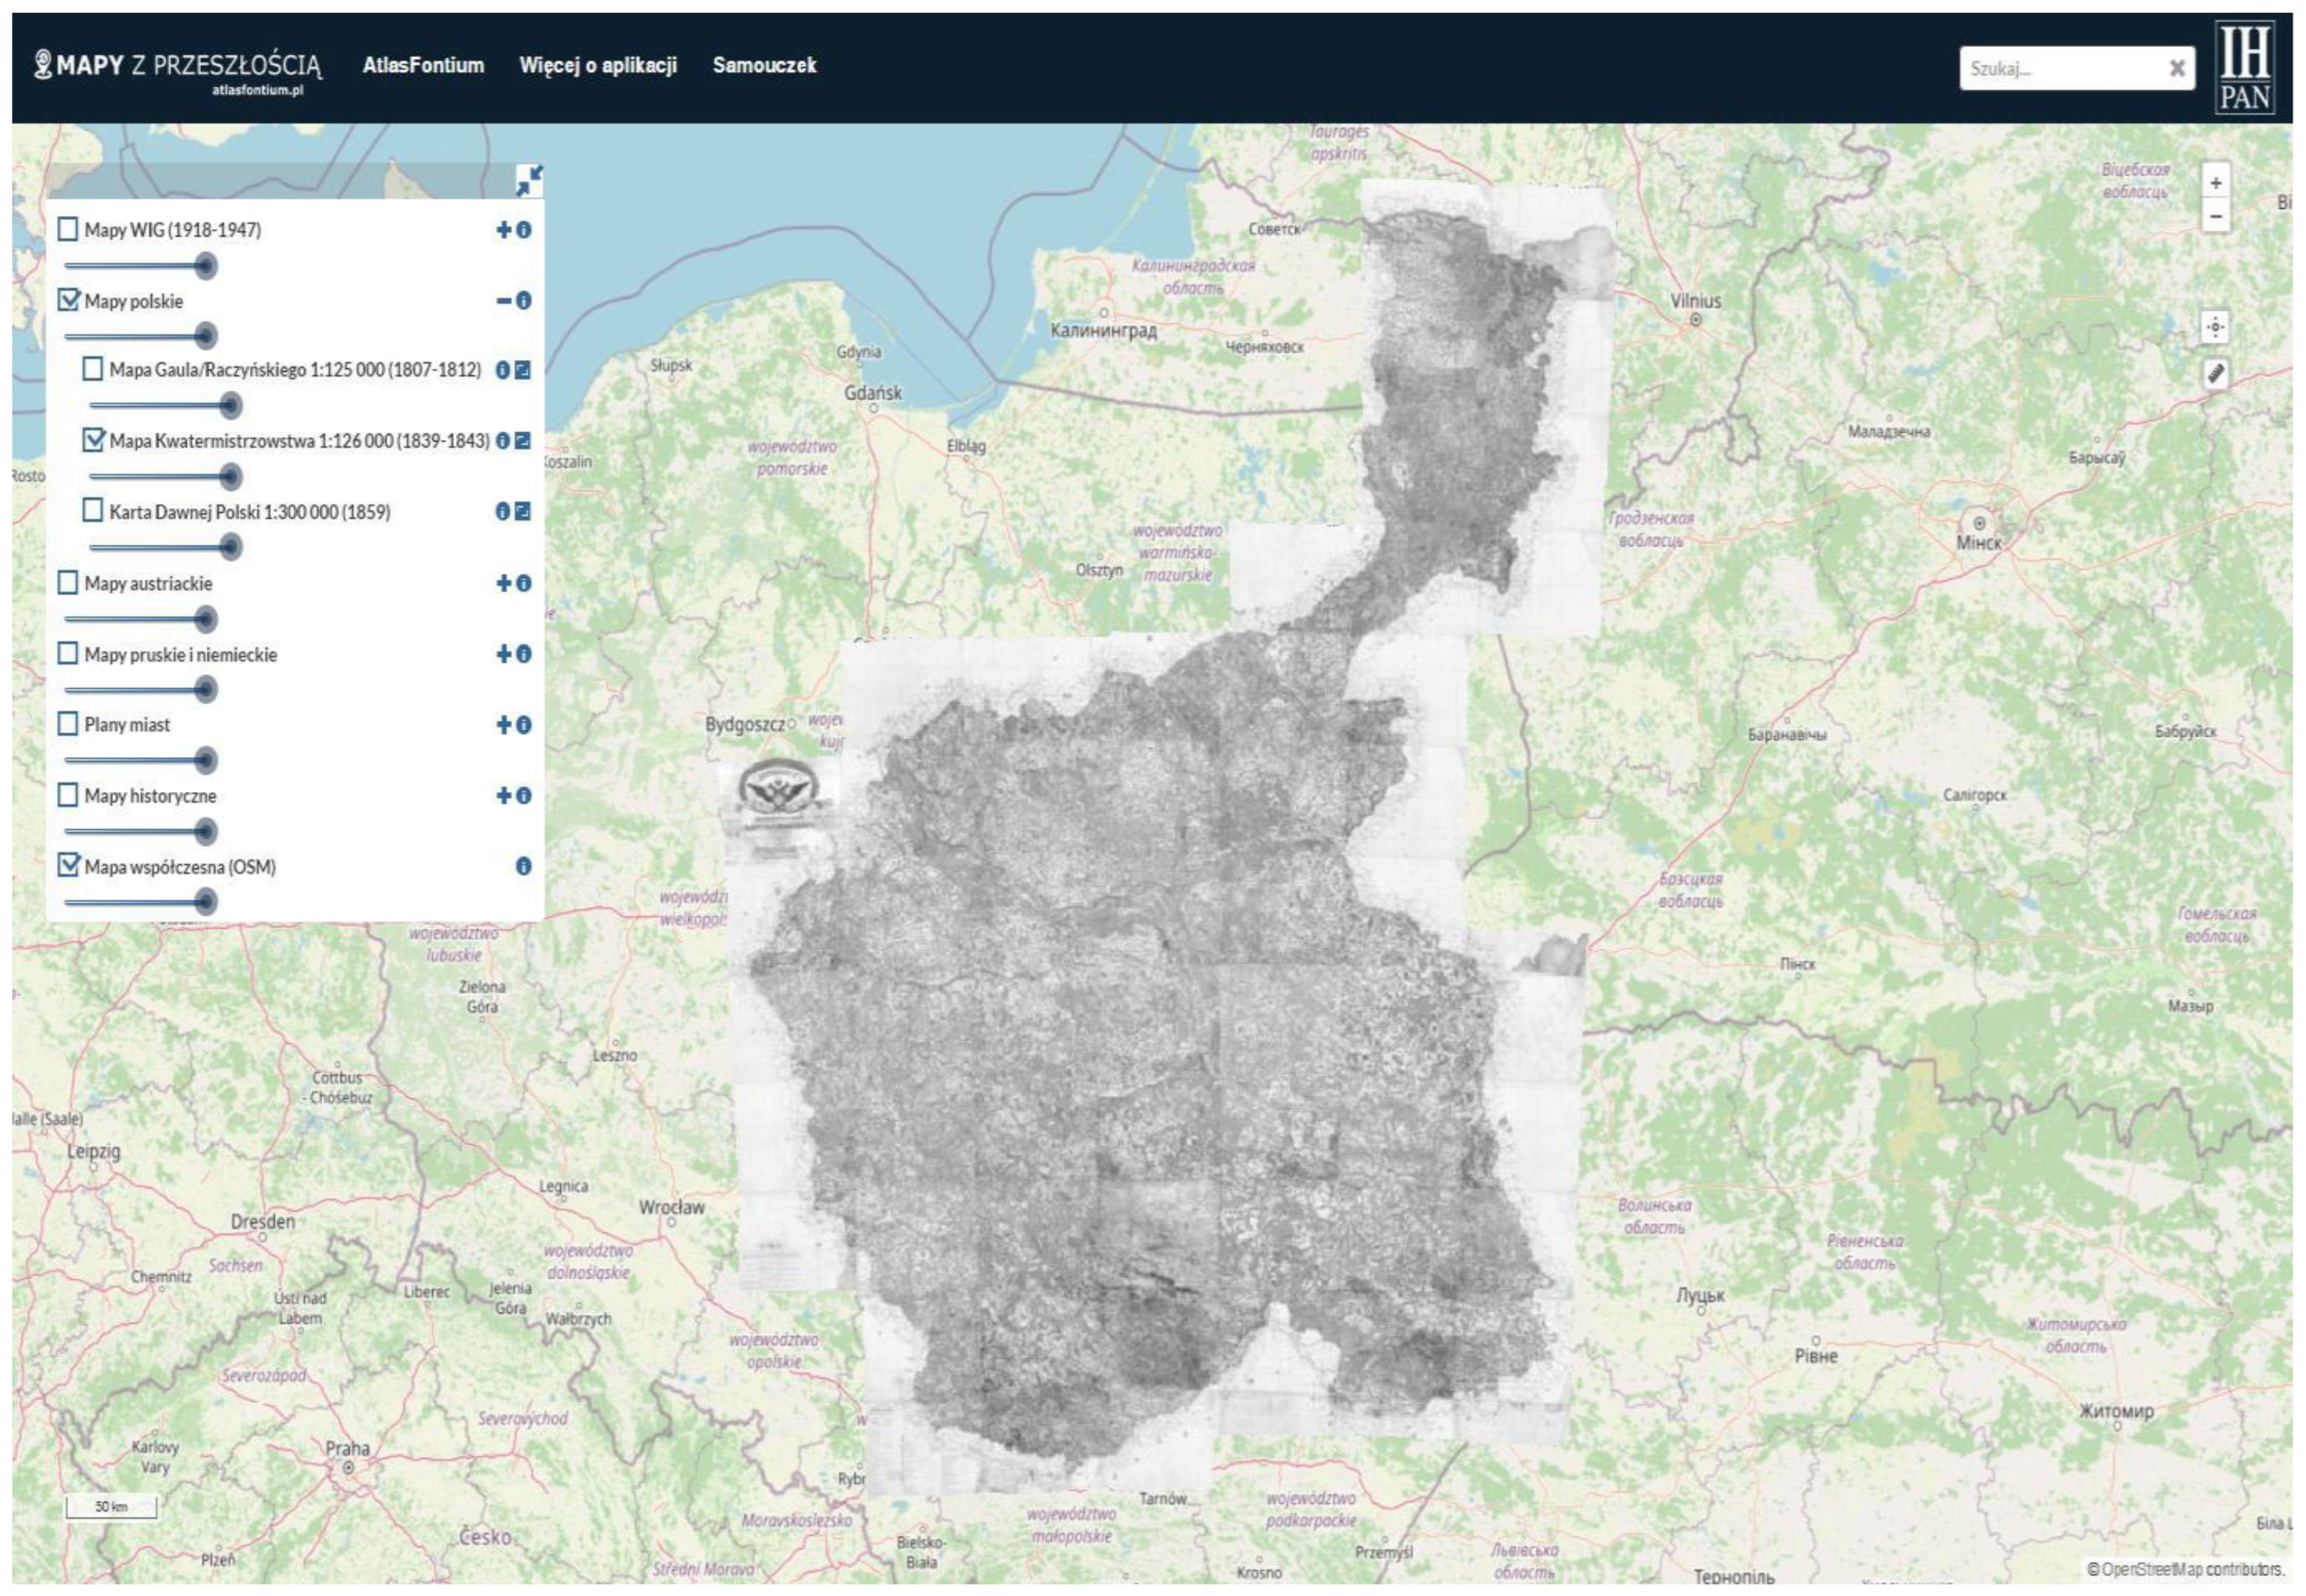Enable the Mapy WIG (1918-1947) checkbox
This screenshot has width=2306, height=1596.
point(68,230)
